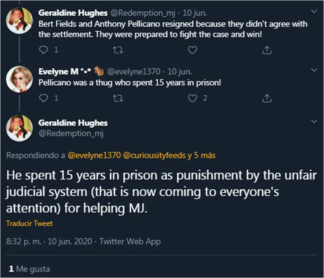The height and width of the screenshot is (278, 324).
Task: Open the @curiousityfeeds mention link
Action: click(x=154, y=155)
